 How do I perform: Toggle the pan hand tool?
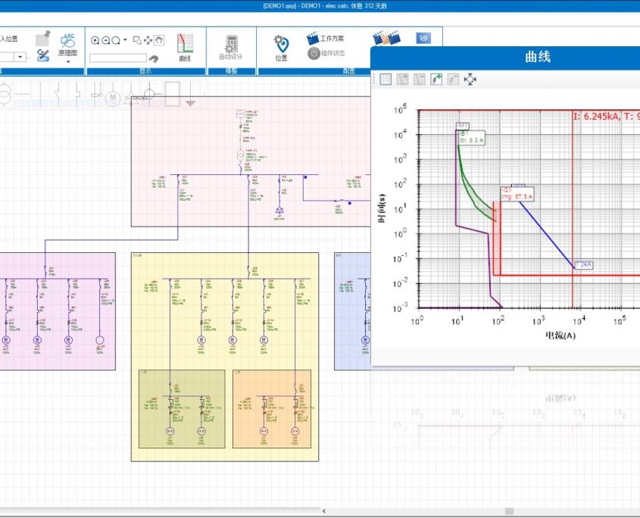(159, 40)
